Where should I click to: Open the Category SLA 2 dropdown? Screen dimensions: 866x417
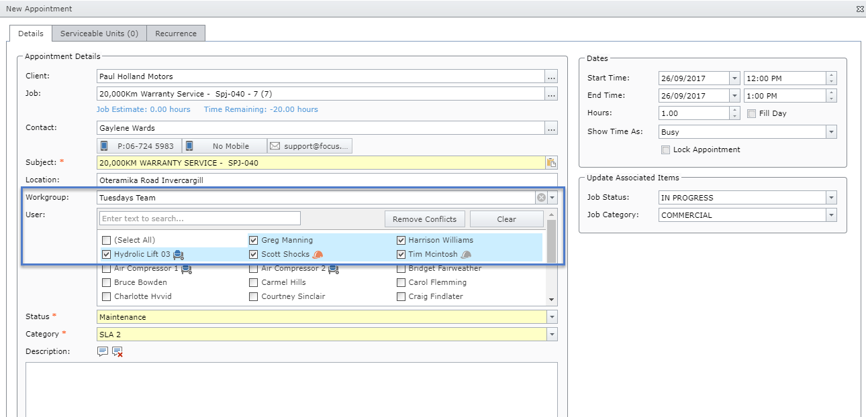click(x=552, y=335)
